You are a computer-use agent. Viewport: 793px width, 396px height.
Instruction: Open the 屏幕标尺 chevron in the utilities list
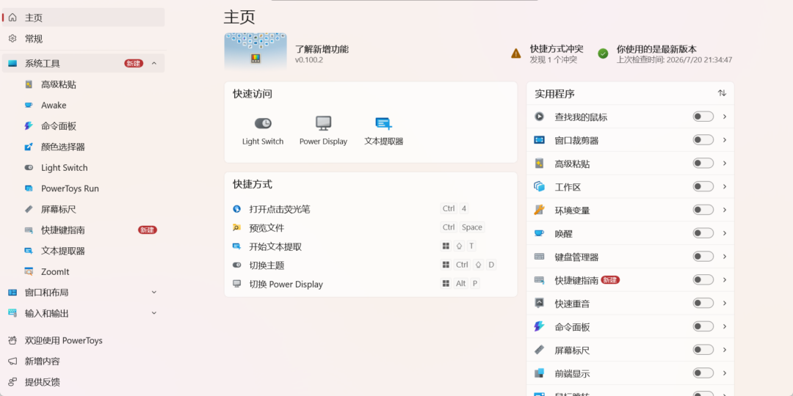pos(724,350)
